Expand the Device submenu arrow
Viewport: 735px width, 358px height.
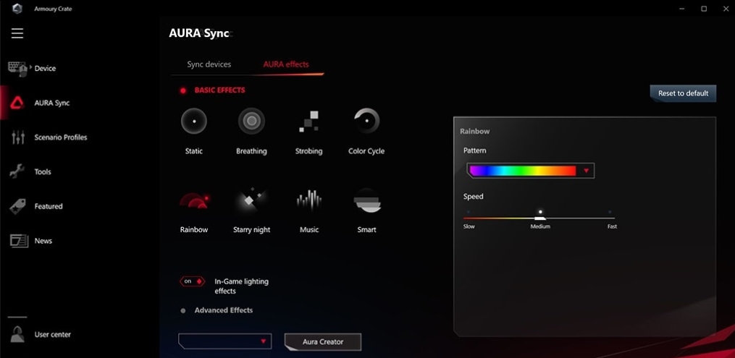(x=31, y=68)
